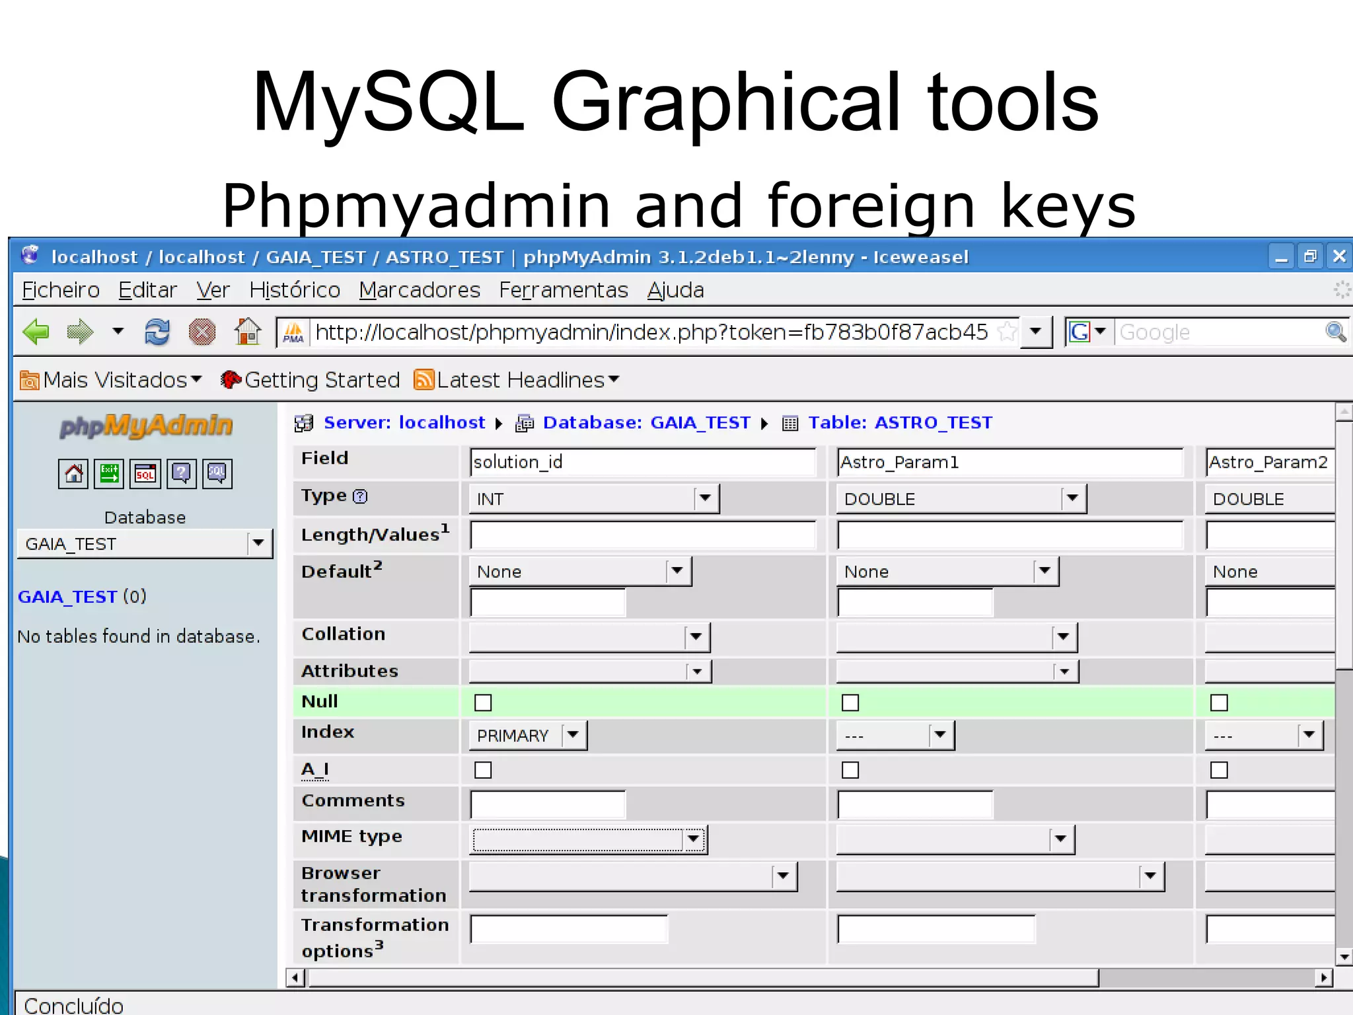Click the search magnifier icon
This screenshot has height=1015, width=1353.
click(x=1336, y=331)
